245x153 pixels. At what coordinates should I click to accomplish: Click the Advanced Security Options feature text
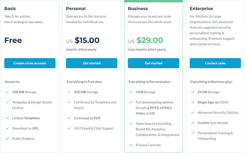click(x=218, y=113)
